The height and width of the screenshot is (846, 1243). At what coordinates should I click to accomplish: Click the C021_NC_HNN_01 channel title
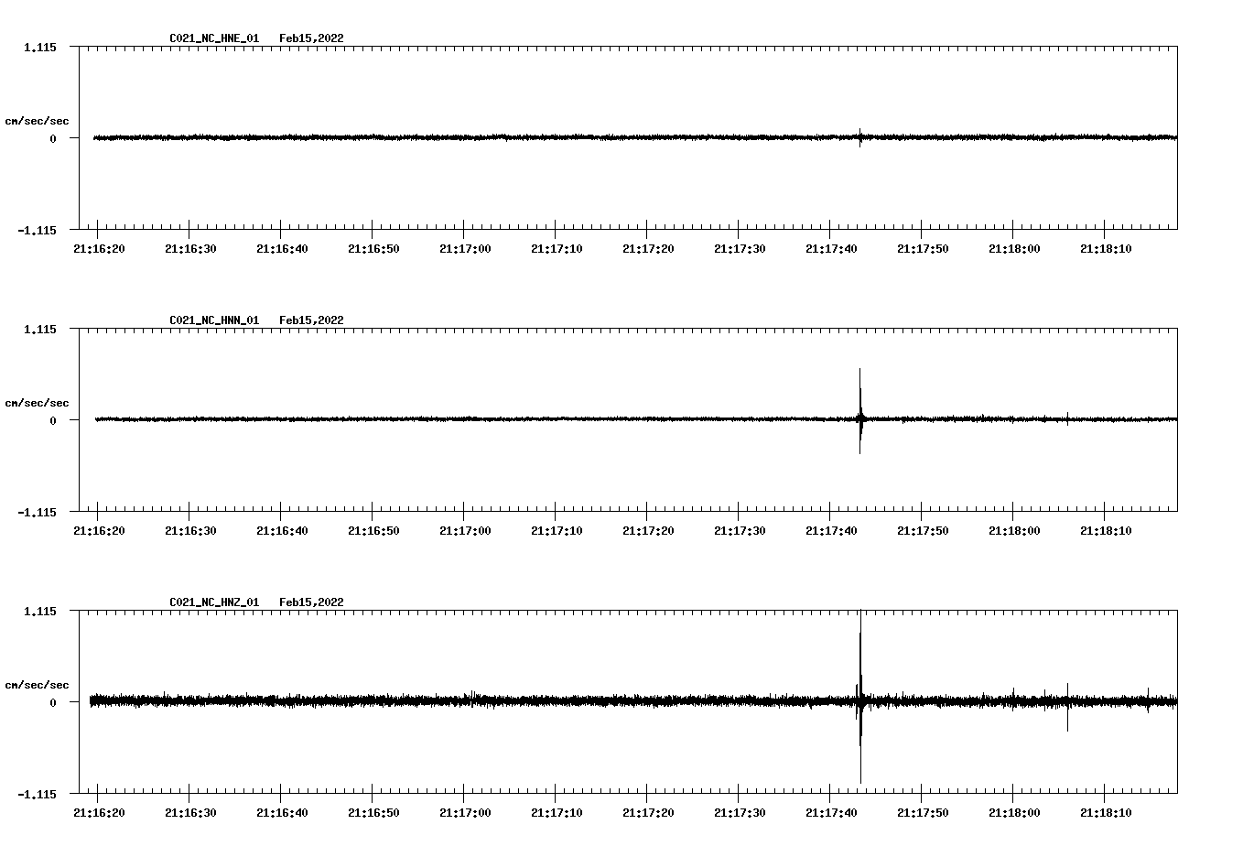pos(214,320)
